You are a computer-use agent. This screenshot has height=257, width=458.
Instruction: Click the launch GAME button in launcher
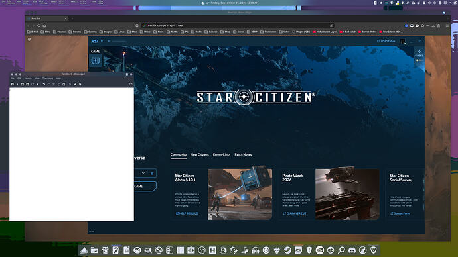[145, 187]
